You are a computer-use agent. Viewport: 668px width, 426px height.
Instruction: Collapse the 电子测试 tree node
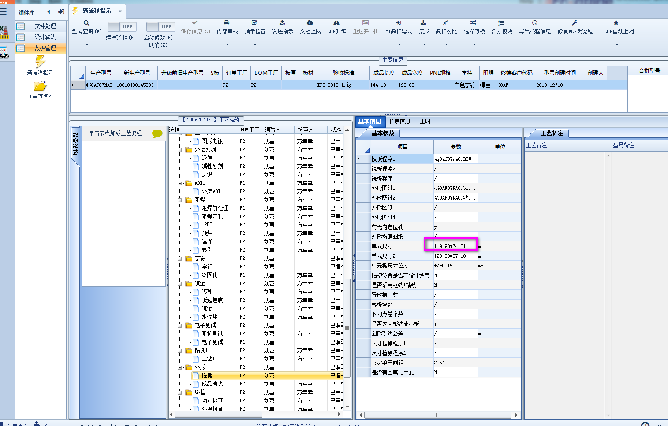click(x=180, y=326)
